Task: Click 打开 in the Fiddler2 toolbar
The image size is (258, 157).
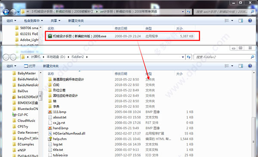Action: tap(30, 66)
